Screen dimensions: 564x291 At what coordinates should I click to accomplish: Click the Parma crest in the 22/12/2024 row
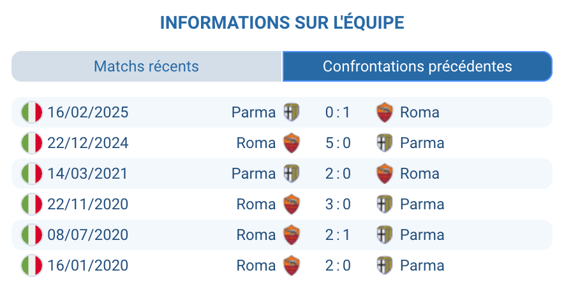click(385, 143)
